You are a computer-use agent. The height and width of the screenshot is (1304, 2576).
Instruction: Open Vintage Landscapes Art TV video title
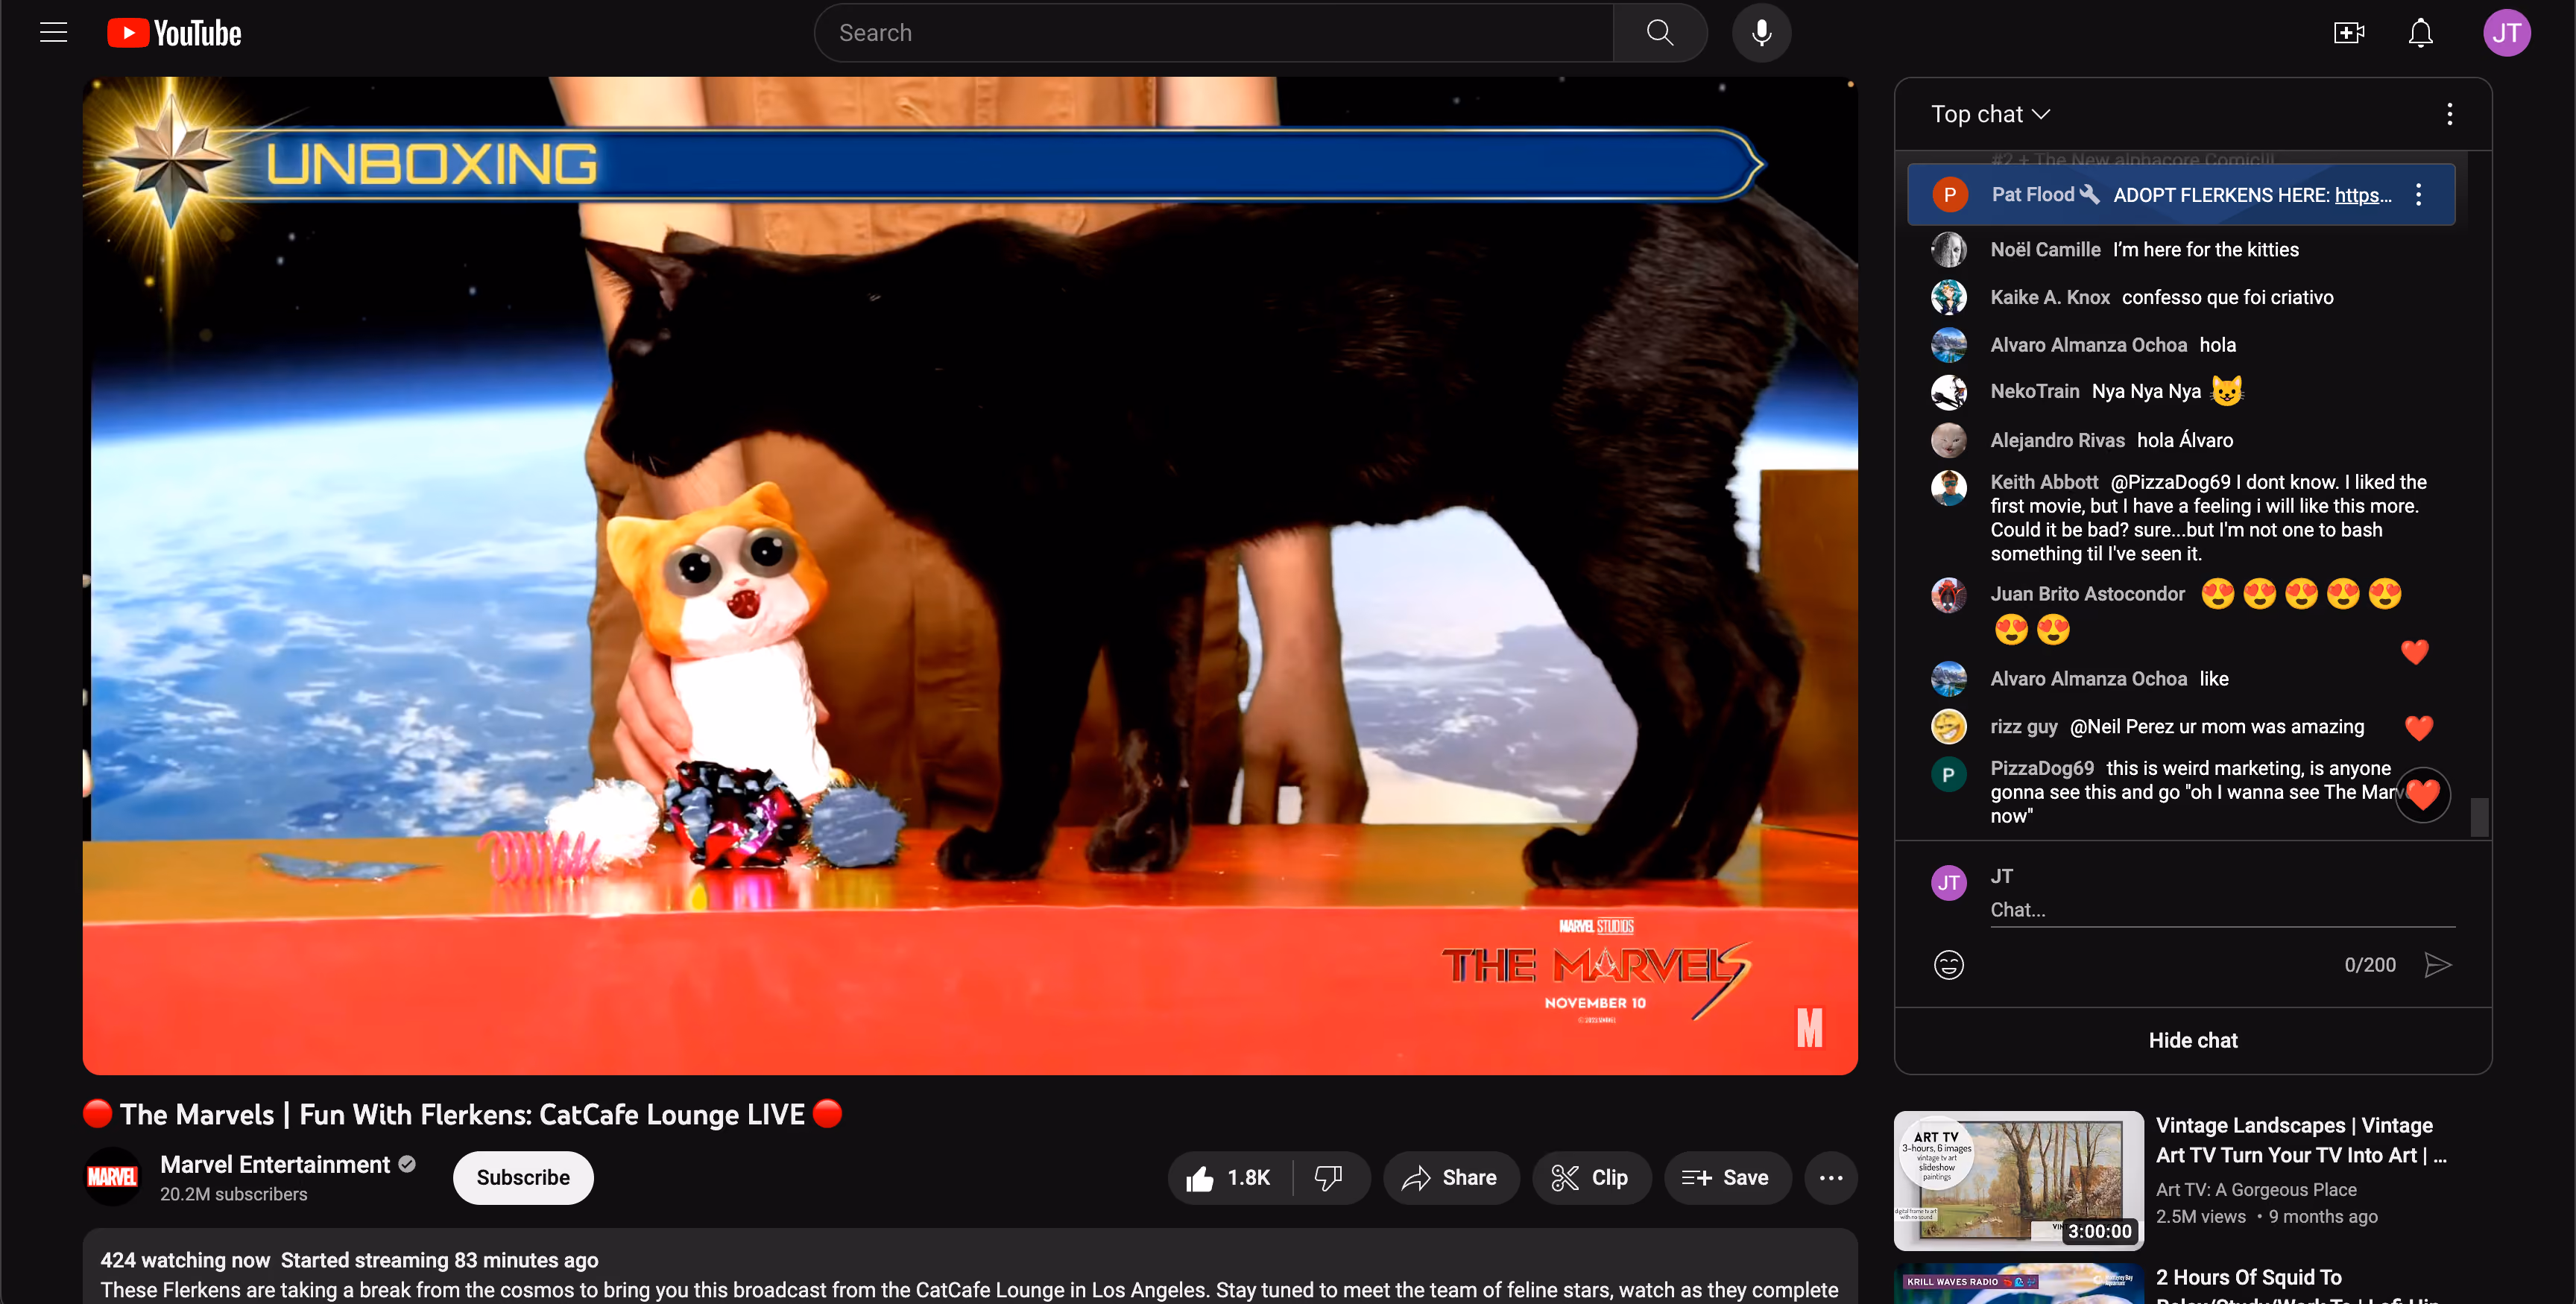click(x=2300, y=1140)
